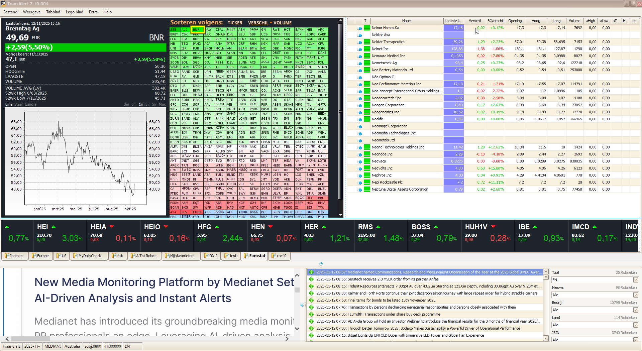
Task: Open the Nieuws rubrieken dropdown showing Alle
Action: click(595, 295)
